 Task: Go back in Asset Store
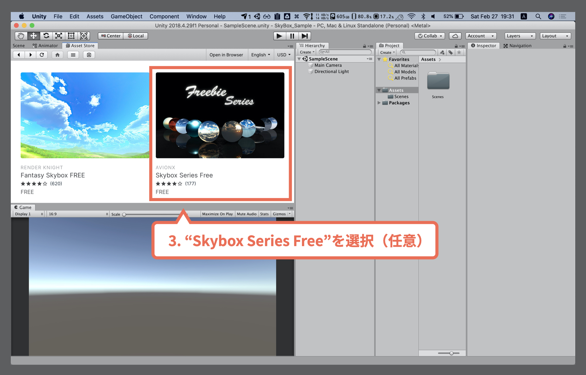(x=19, y=55)
